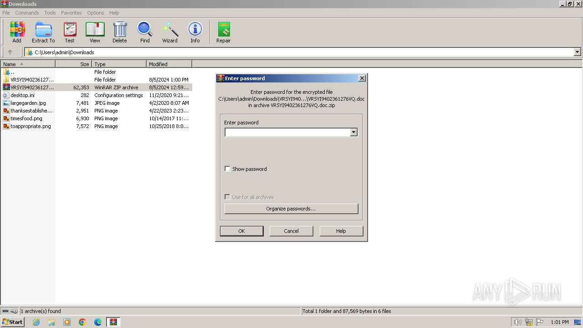Open media player taskbar icon
Screen dimensions: 583x328
(x=67, y=322)
